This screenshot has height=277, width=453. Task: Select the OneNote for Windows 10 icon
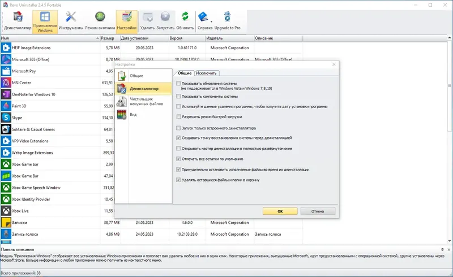[x=6, y=94]
